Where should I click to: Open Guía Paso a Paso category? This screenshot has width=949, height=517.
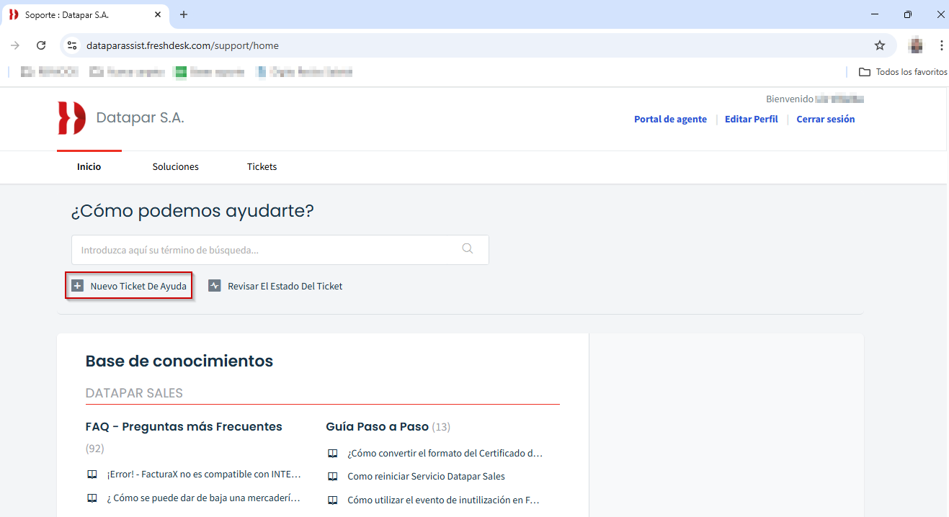point(377,426)
